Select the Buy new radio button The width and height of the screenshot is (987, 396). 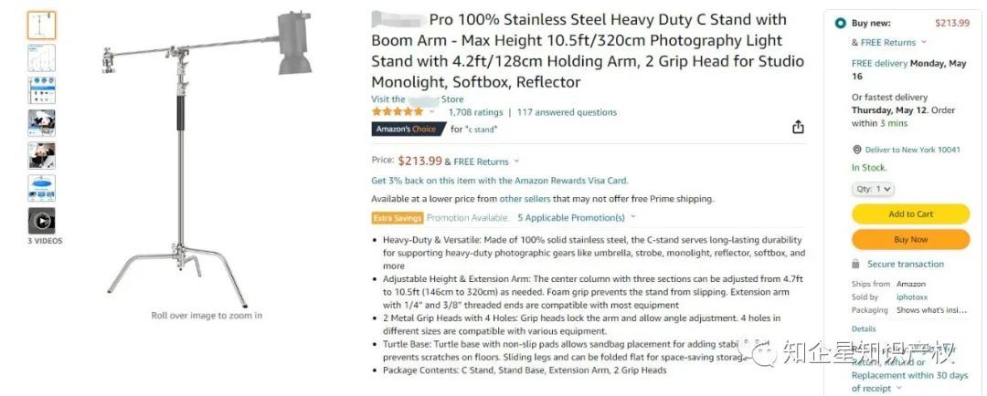point(840,24)
